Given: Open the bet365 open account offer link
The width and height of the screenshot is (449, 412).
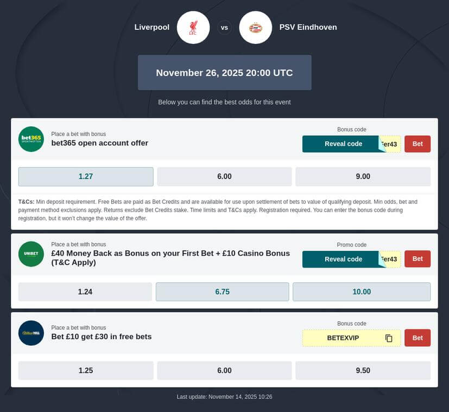Looking at the screenshot, I should 99,143.
